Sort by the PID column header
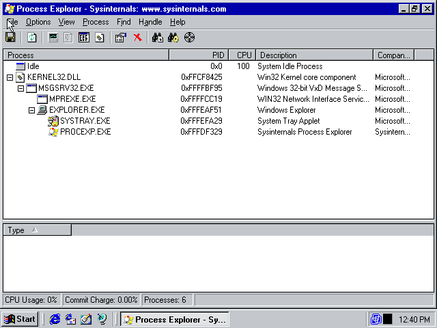437x328 pixels. coord(199,55)
